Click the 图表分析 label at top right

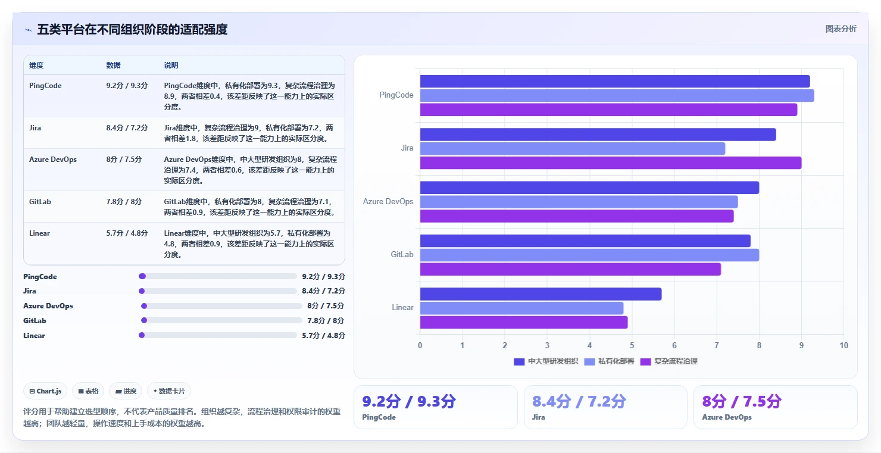tap(841, 29)
